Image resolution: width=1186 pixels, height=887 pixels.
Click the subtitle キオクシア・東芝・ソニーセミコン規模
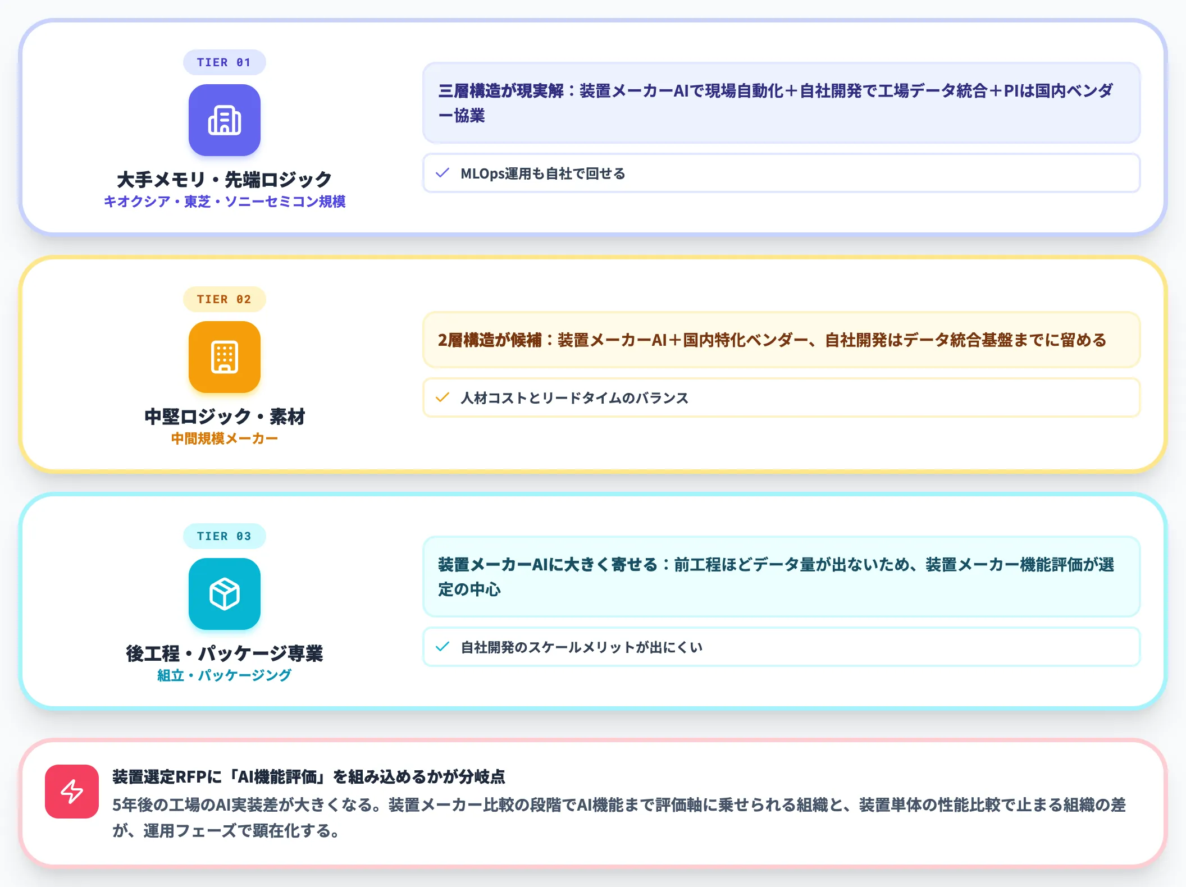point(224,202)
